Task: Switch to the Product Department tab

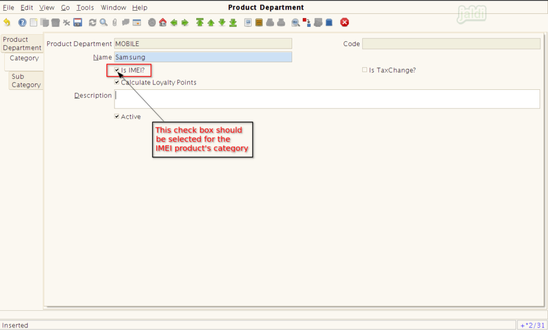Action: [x=22, y=44]
